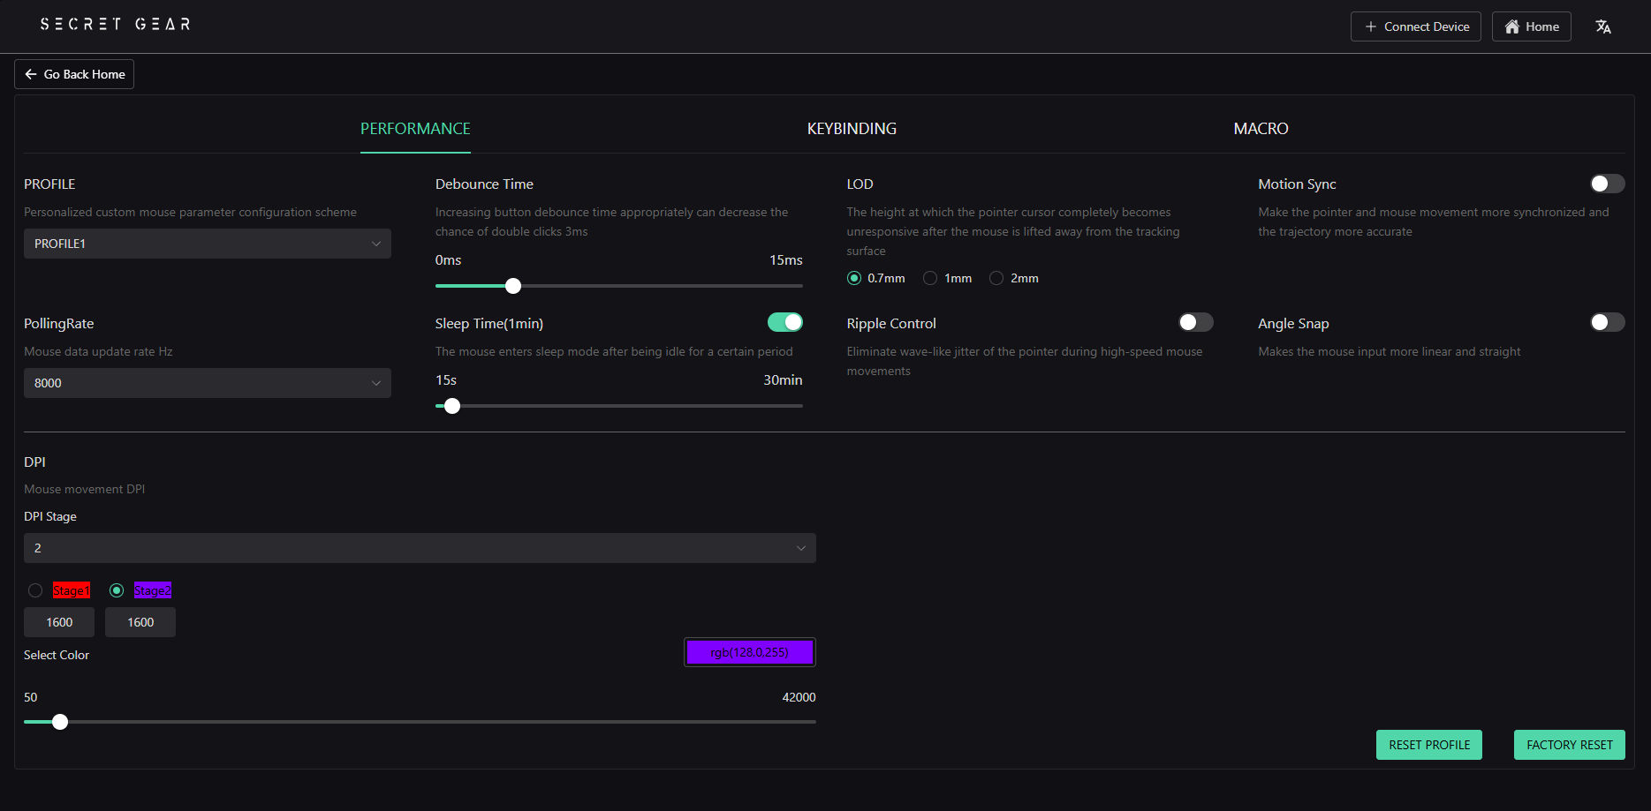Select the 1mm LOD radio option
Viewport: 1651px width, 811px height.
[930, 278]
